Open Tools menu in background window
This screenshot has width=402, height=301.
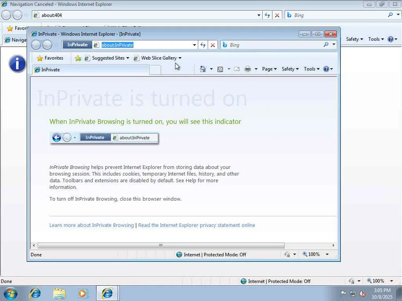click(376, 39)
